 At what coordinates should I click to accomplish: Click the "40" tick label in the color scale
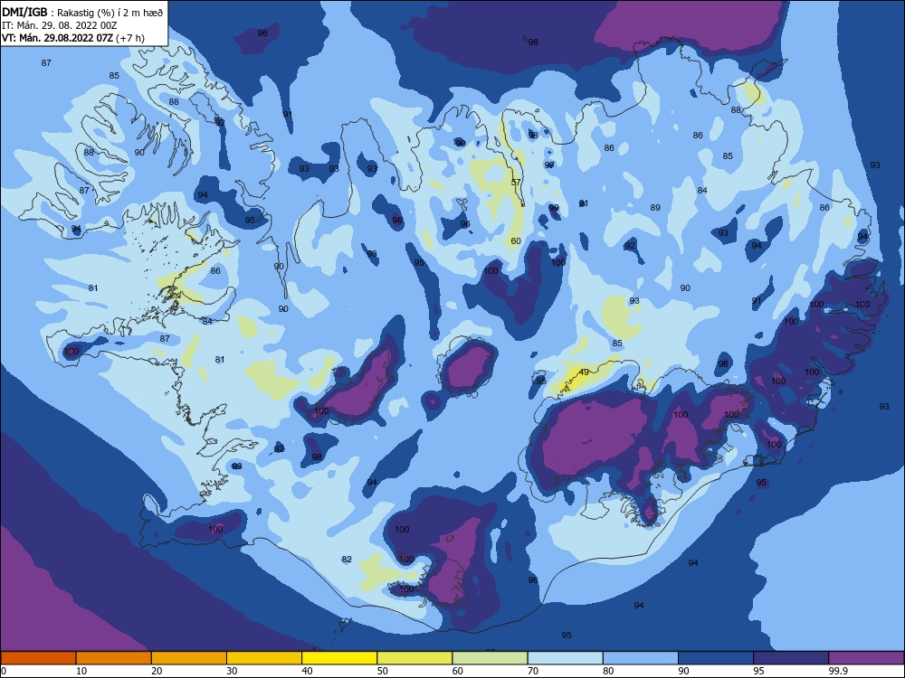coord(307,671)
